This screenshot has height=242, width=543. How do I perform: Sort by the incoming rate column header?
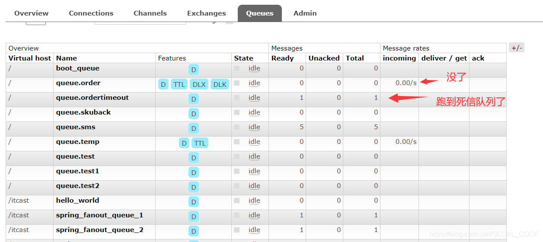[399, 58]
